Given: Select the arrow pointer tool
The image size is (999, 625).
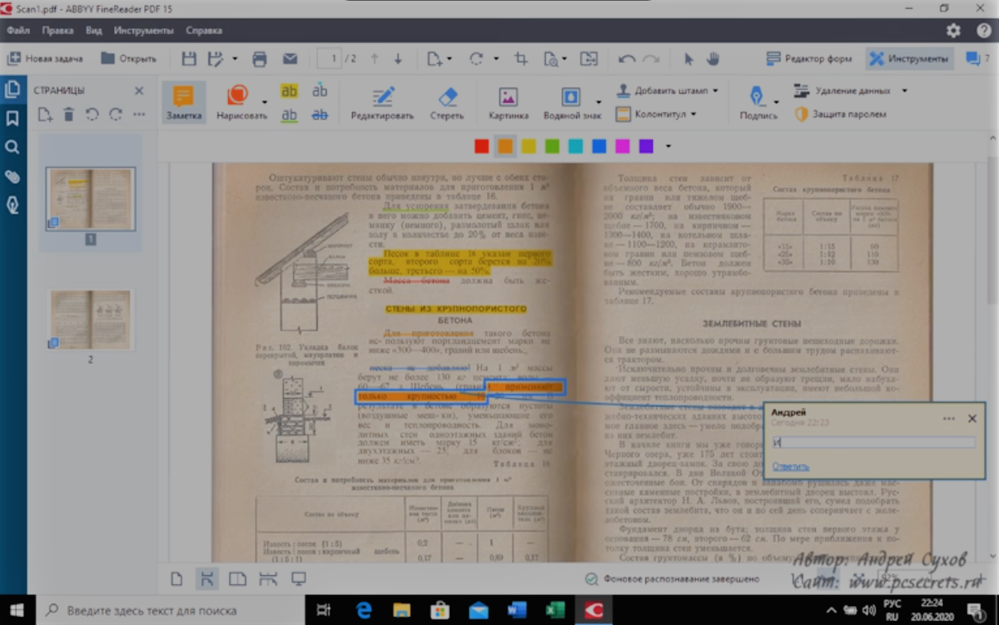Looking at the screenshot, I should point(688,58).
